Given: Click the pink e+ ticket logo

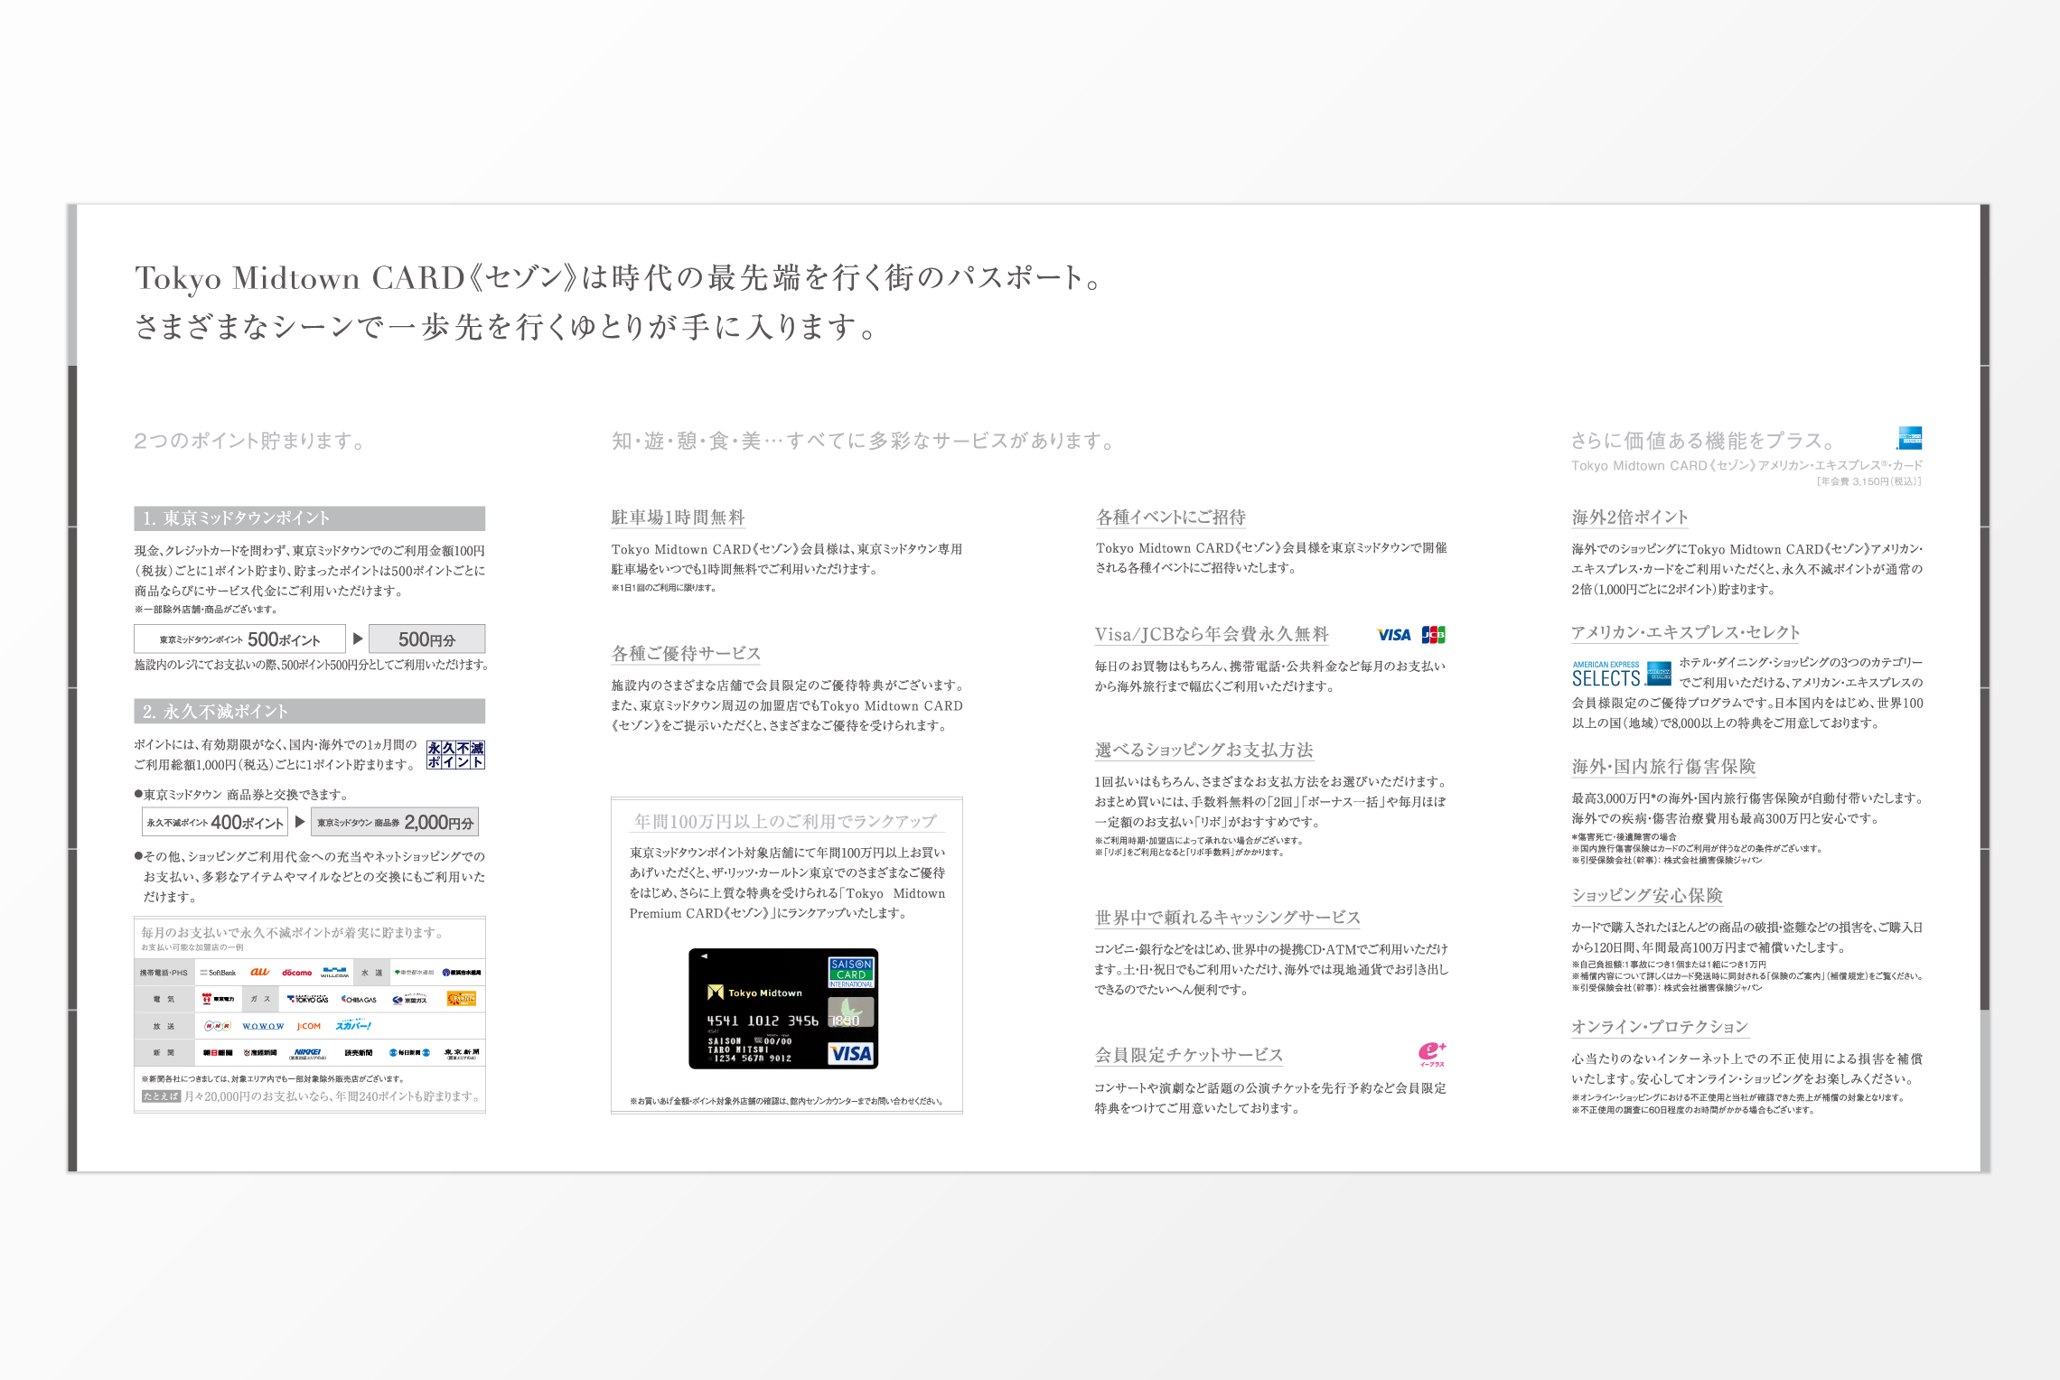Looking at the screenshot, I should [x=1432, y=1054].
